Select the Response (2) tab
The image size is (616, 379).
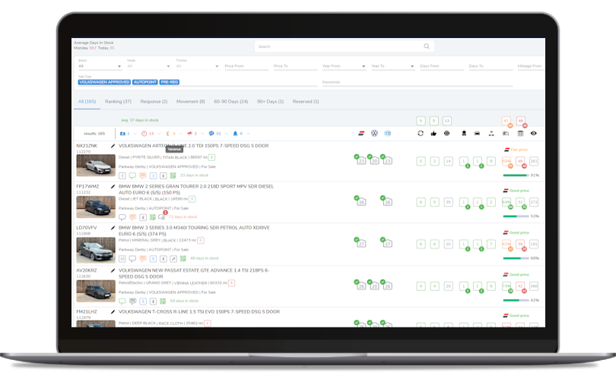coord(154,102)
